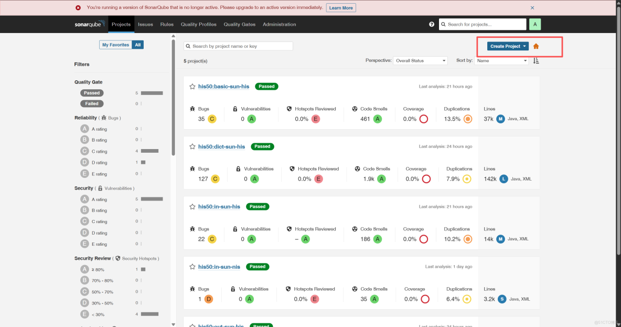Toggle the Failed quality gate filter
621x327 pixels.
pyautogui.click(x=92, y=103)
